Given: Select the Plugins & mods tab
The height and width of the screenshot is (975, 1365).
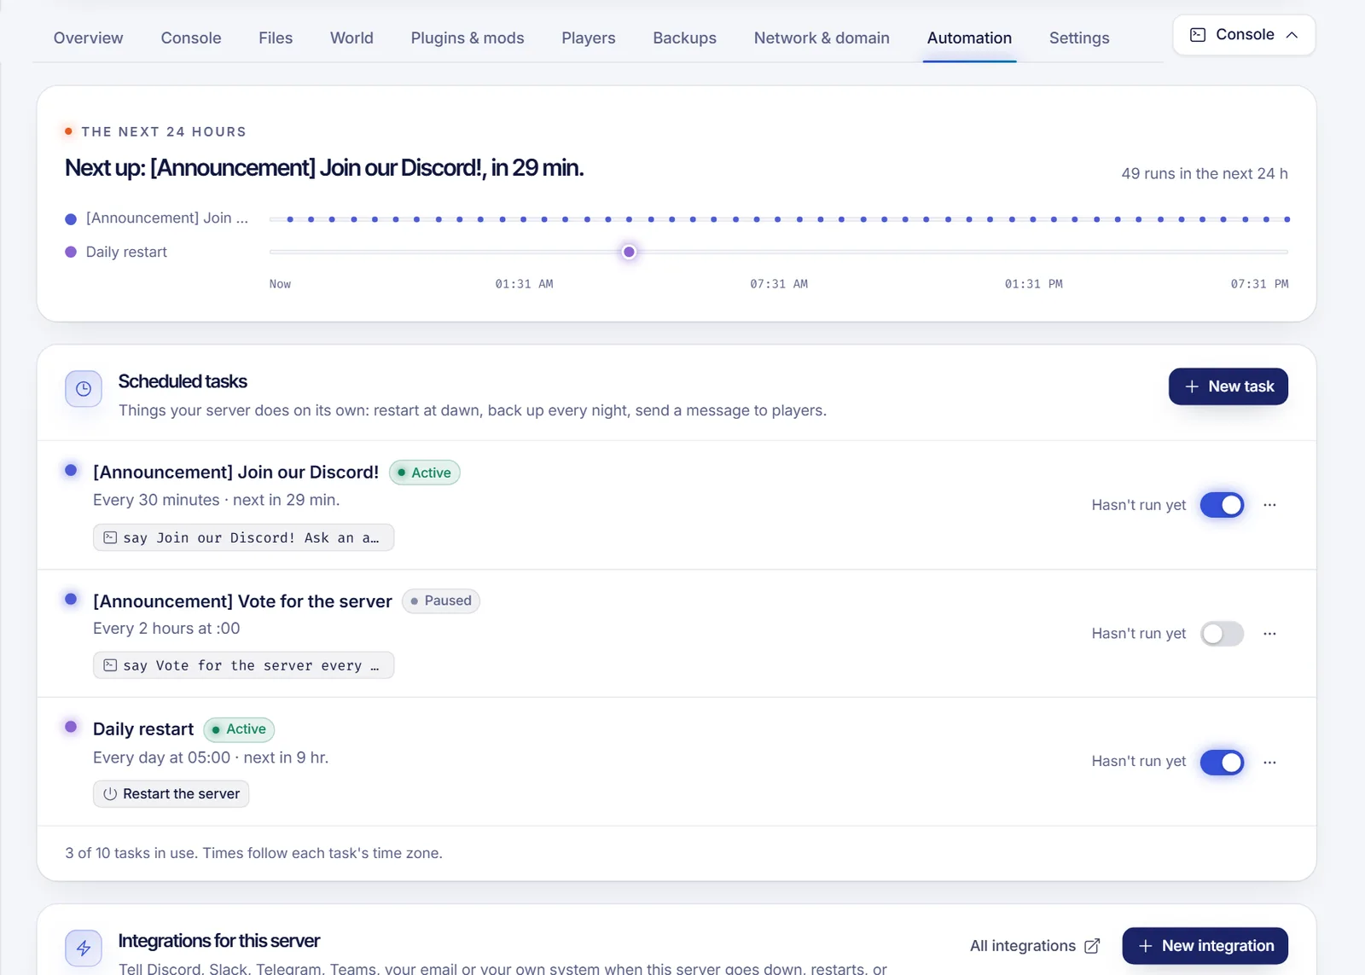Looking at the screenshot, I should pyautogui.click(x=468, y=38).
